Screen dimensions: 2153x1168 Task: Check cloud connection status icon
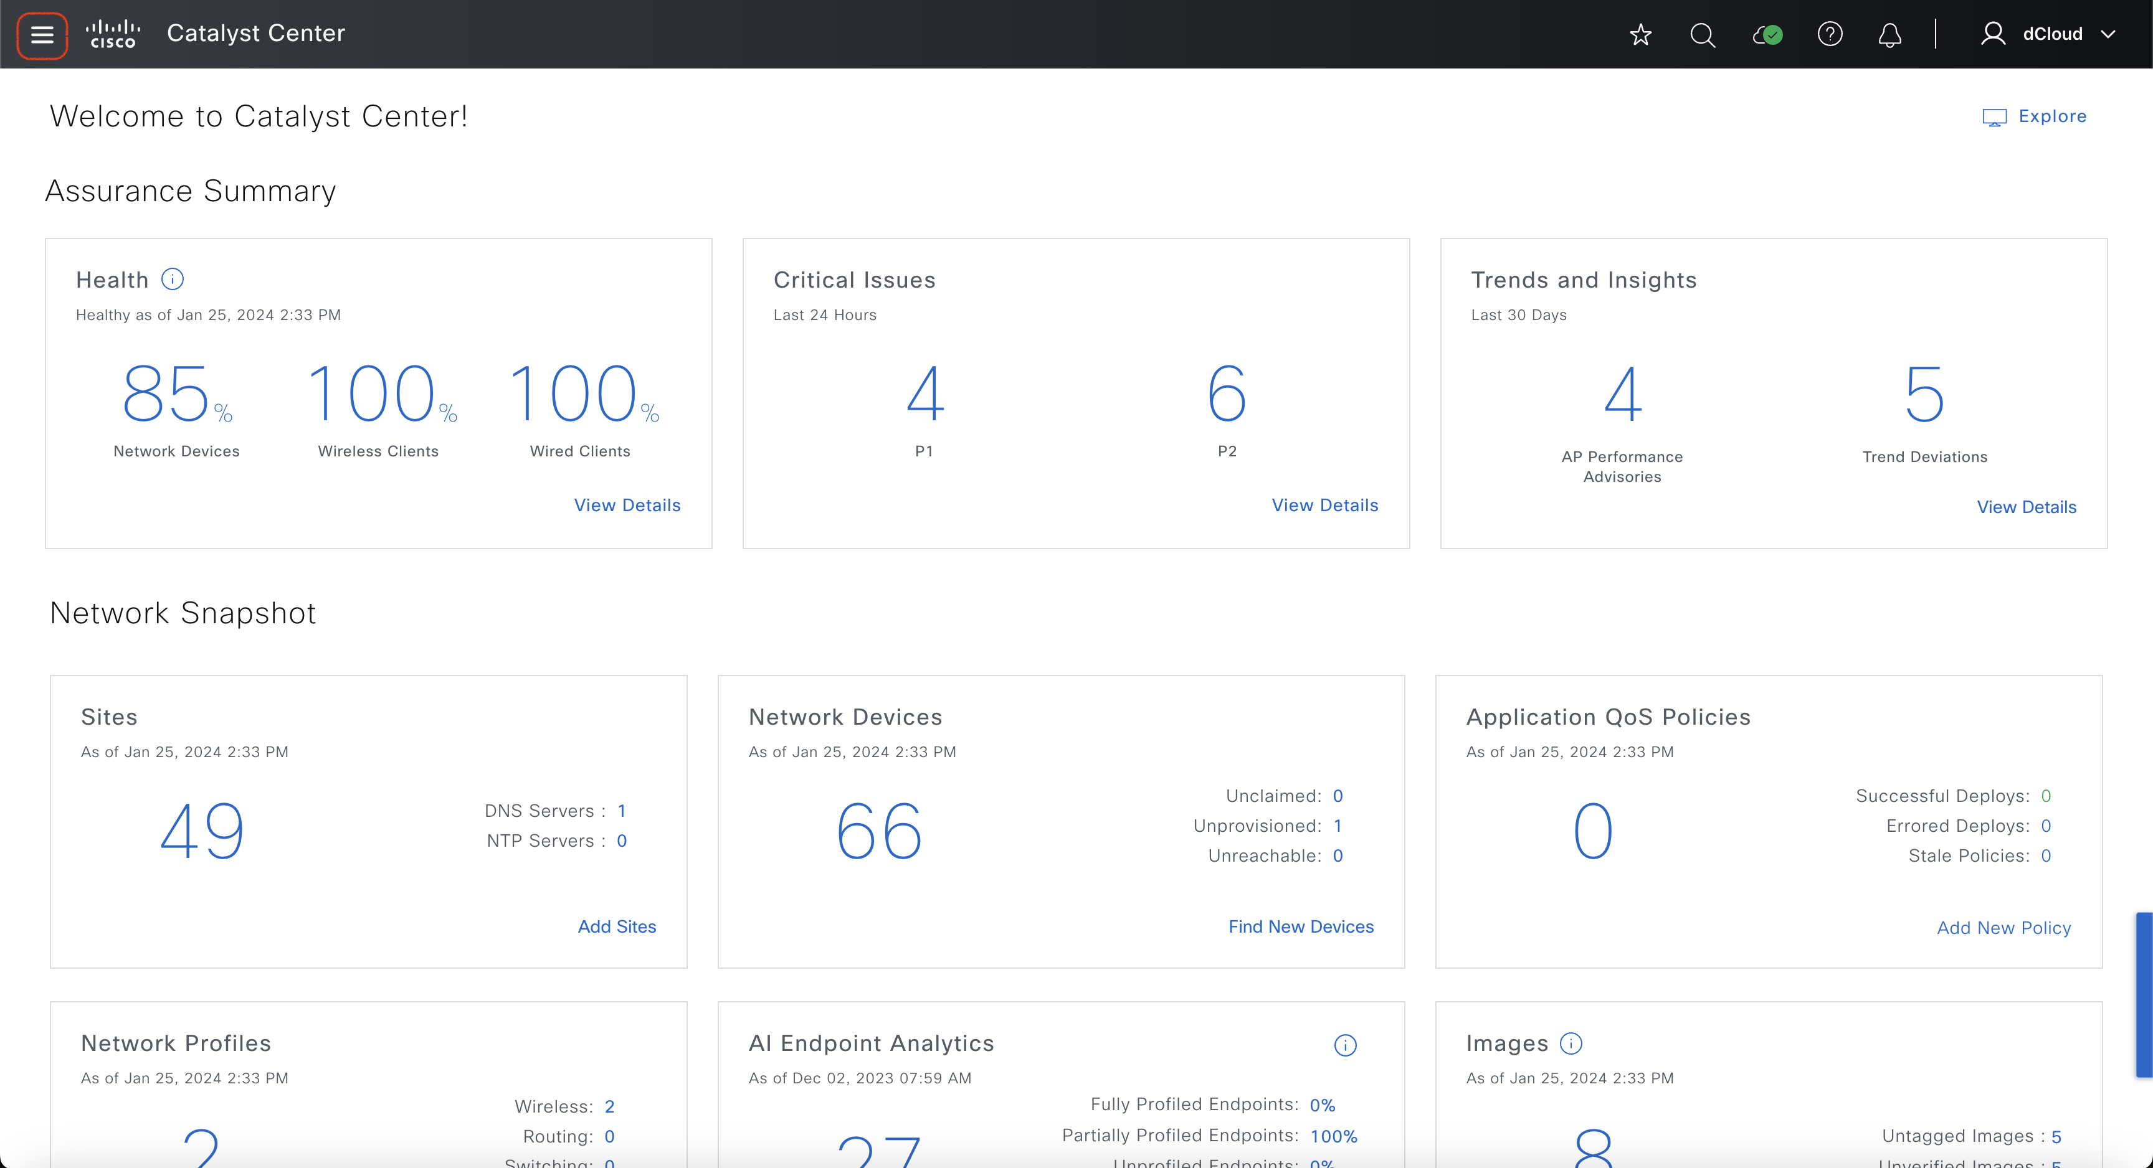(x=1767, y=34)
